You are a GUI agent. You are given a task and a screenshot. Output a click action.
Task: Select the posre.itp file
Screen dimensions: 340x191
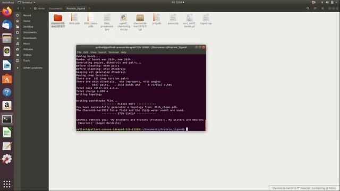[173, 19]
